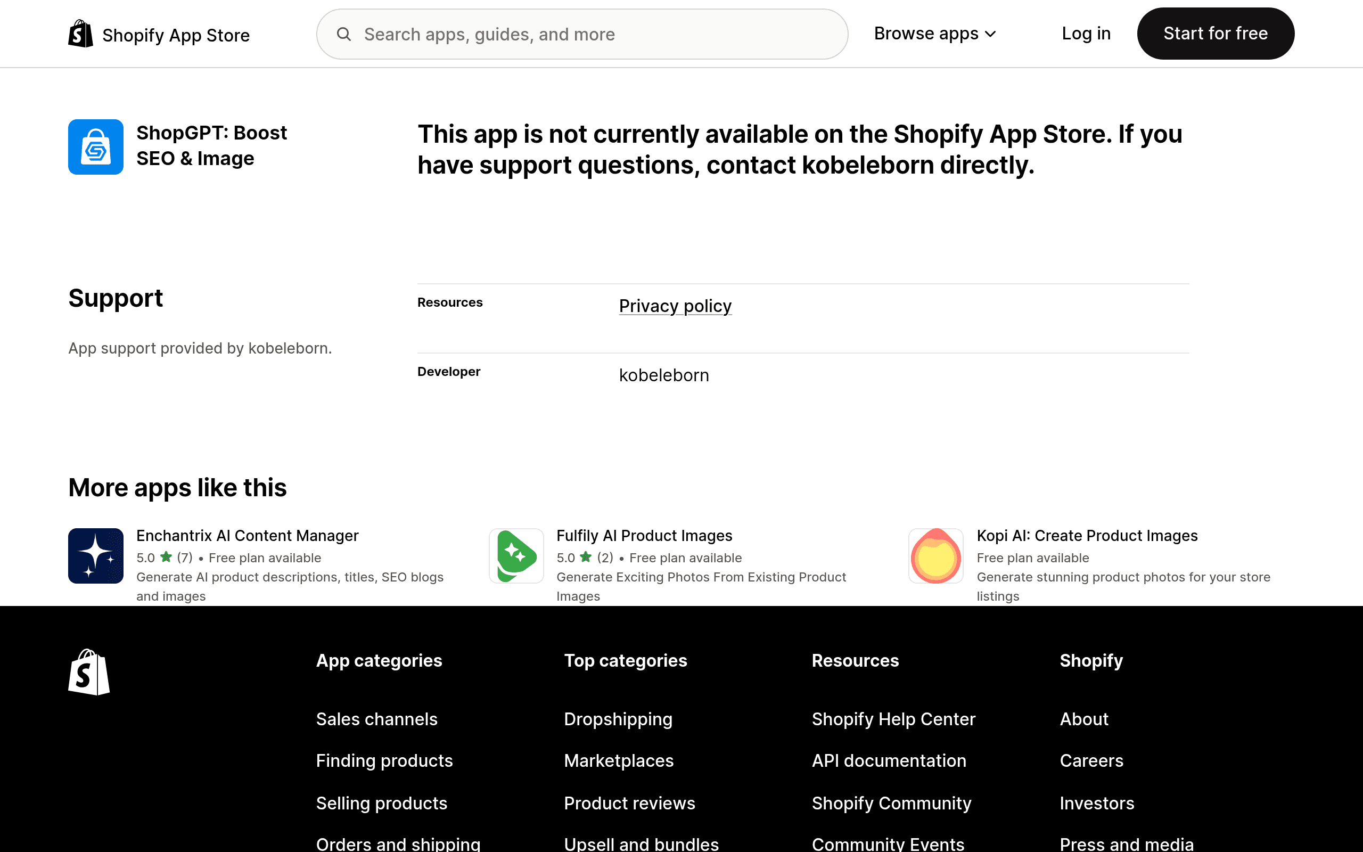Click Start for free button
This screenshot has width=1363, height=852.
click(x=1216, y=33)
